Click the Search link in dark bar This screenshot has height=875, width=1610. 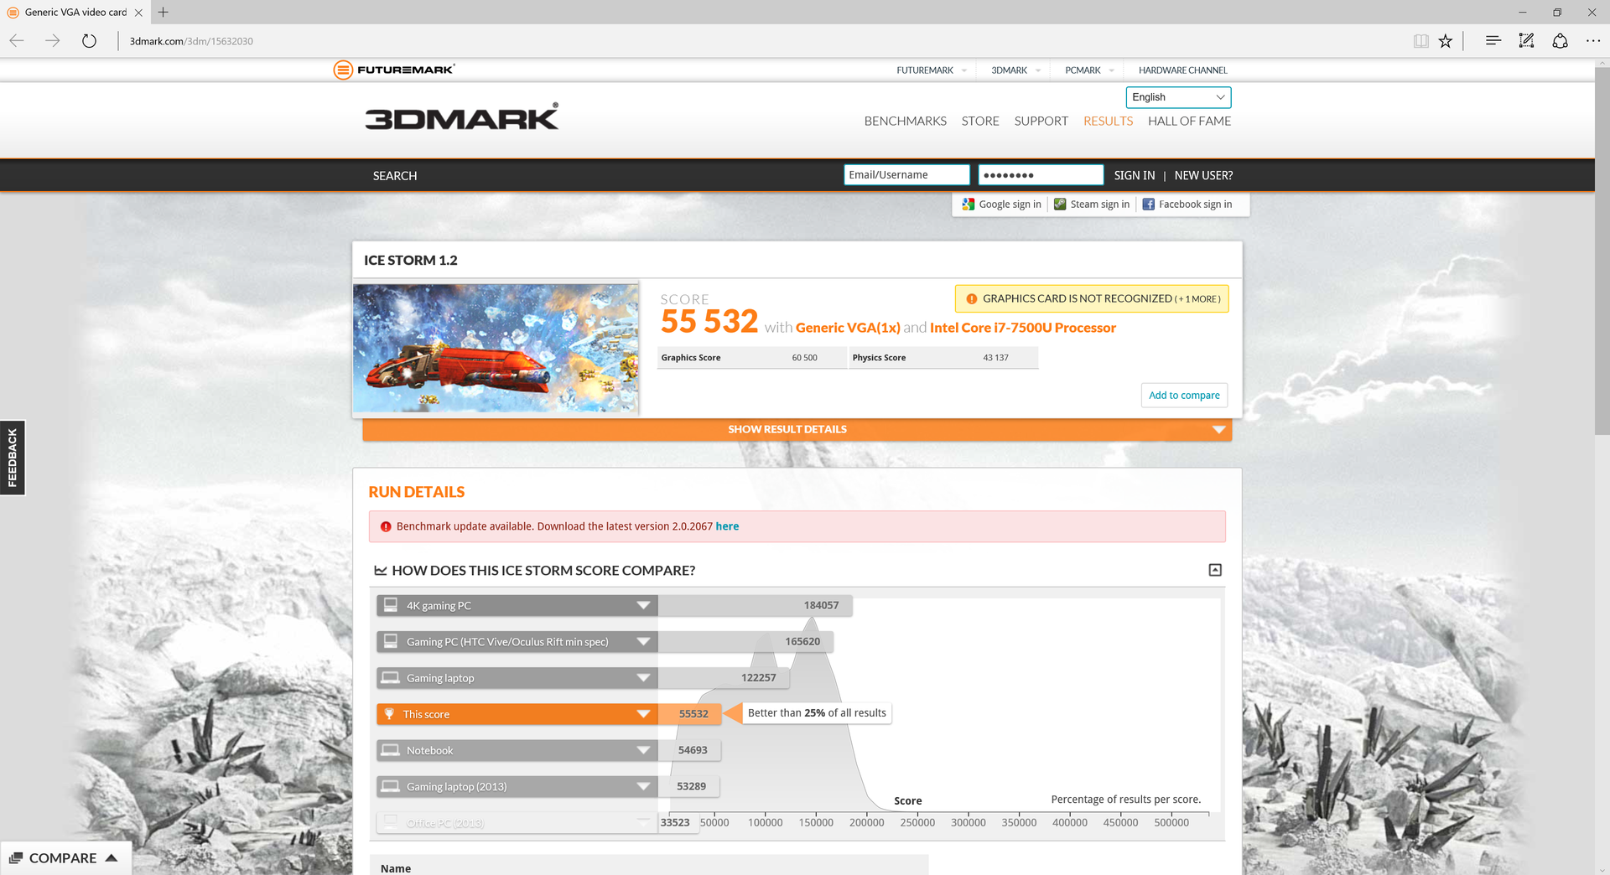tap(395, 175)
